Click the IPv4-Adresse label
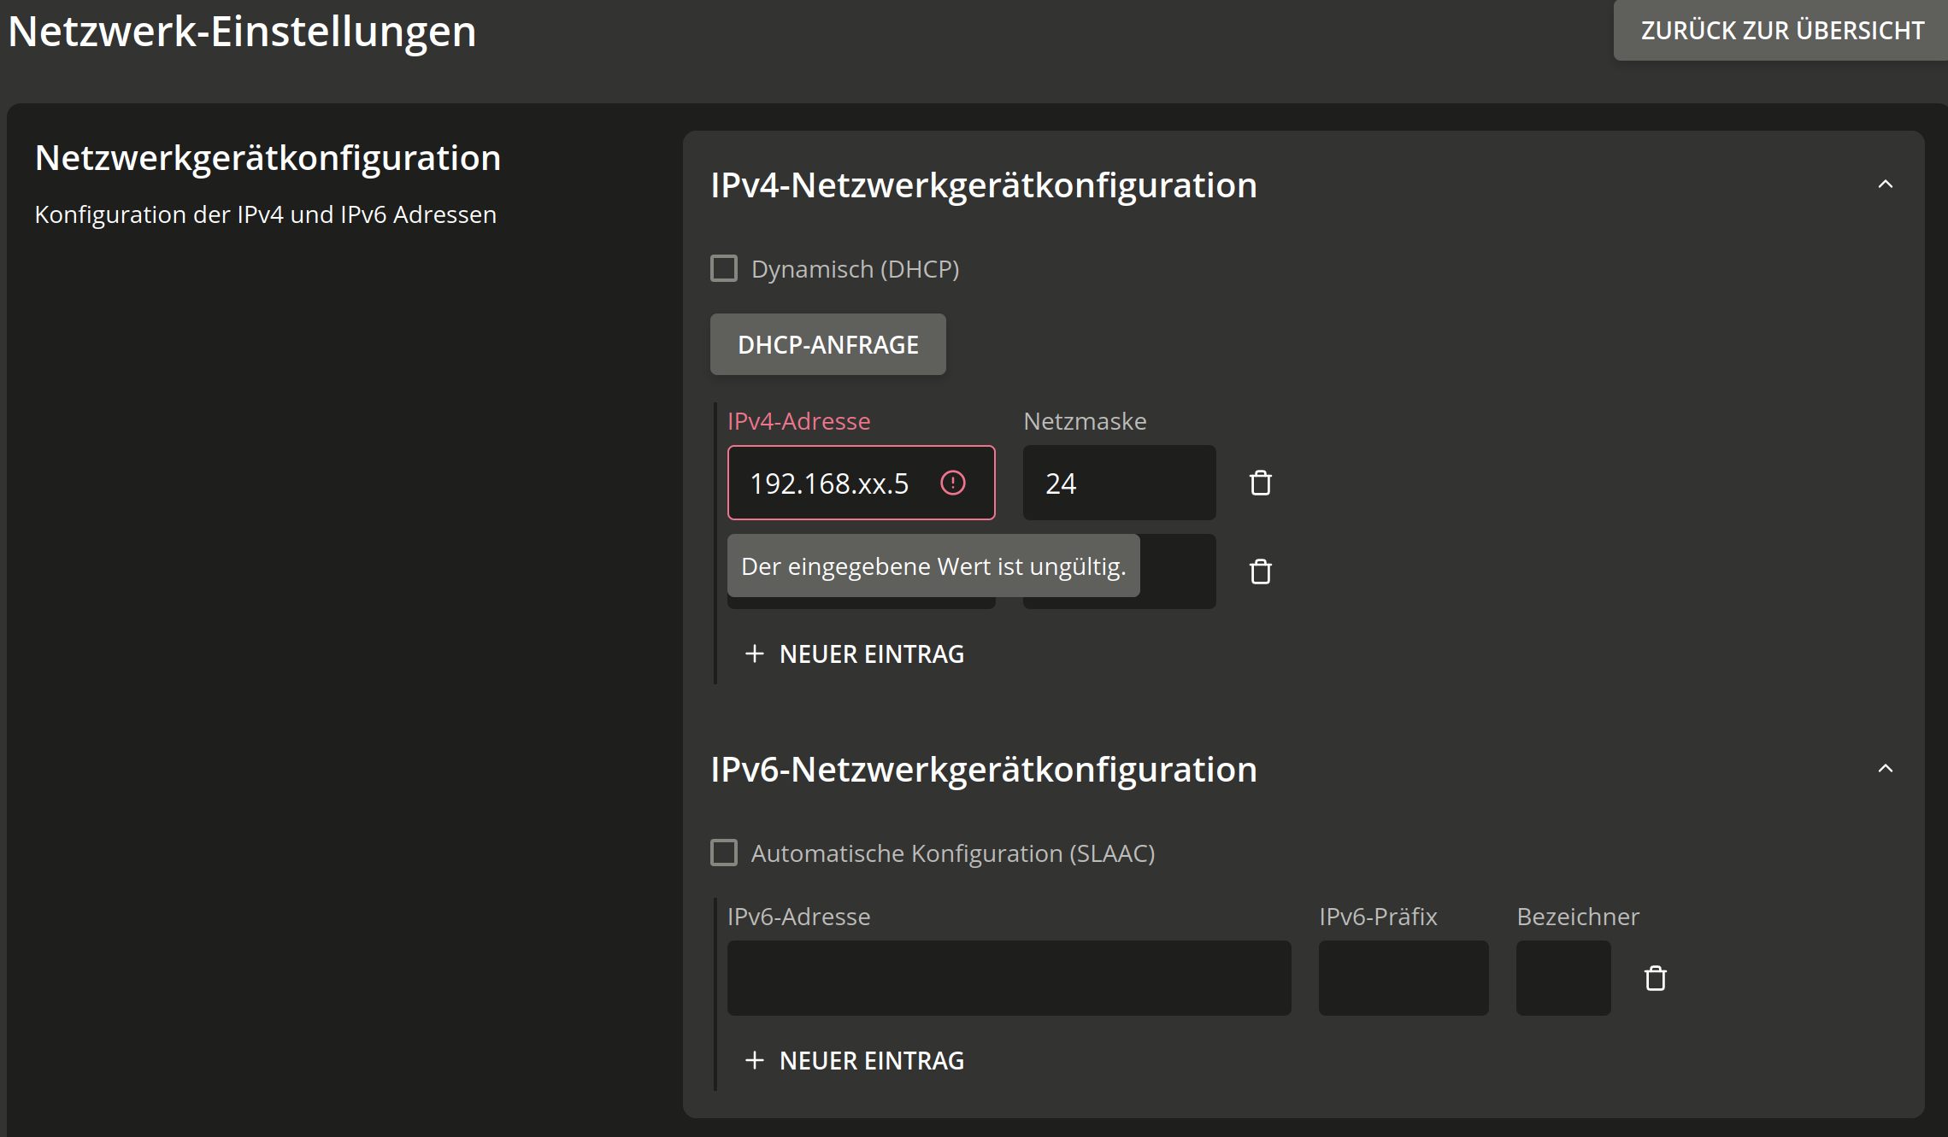The width and height of the screenshot is (1948, 1137). click(x=798, y=421)
